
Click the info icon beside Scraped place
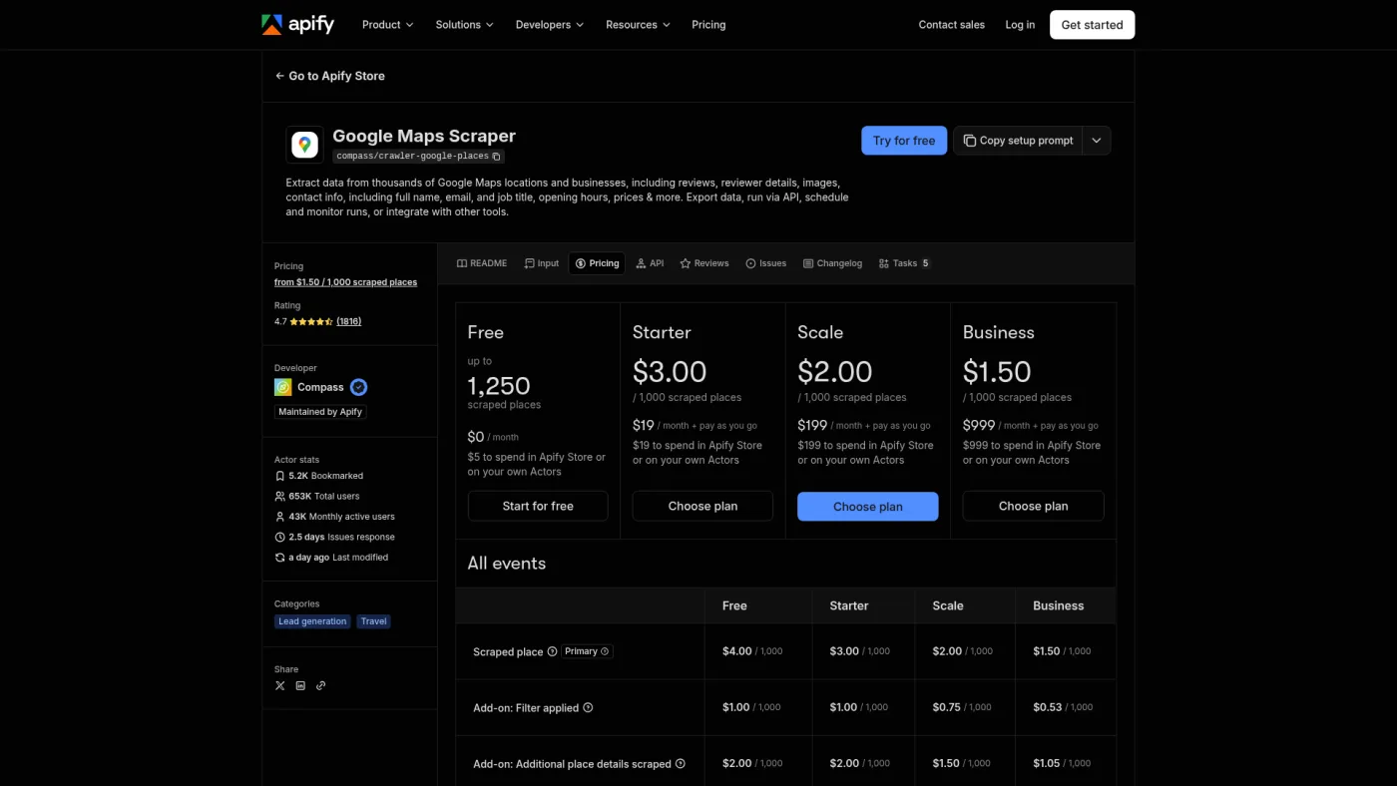click(552, 651)
